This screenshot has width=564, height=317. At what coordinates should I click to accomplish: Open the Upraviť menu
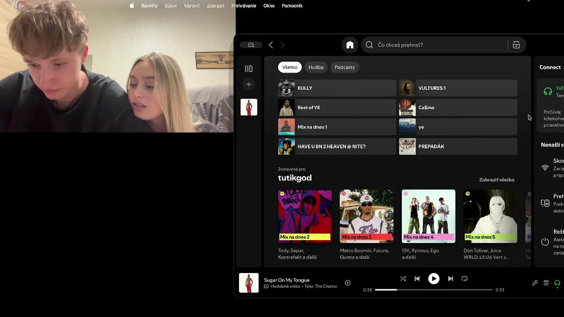click(x=192, y=6)
